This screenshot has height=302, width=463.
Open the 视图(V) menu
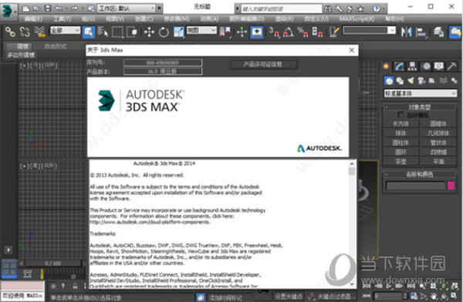click(115, 19)
